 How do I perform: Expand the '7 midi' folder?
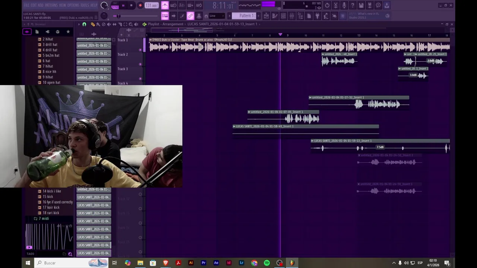41,218
